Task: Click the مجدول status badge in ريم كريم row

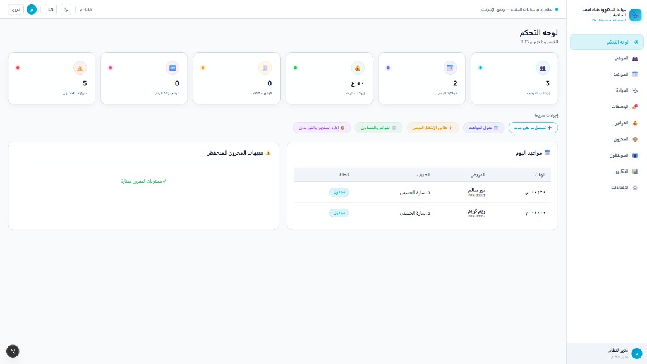Action: coord(339,213)
